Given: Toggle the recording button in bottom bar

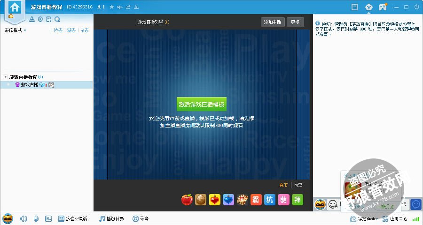Looking at the screenshot, I should point(140,218).
